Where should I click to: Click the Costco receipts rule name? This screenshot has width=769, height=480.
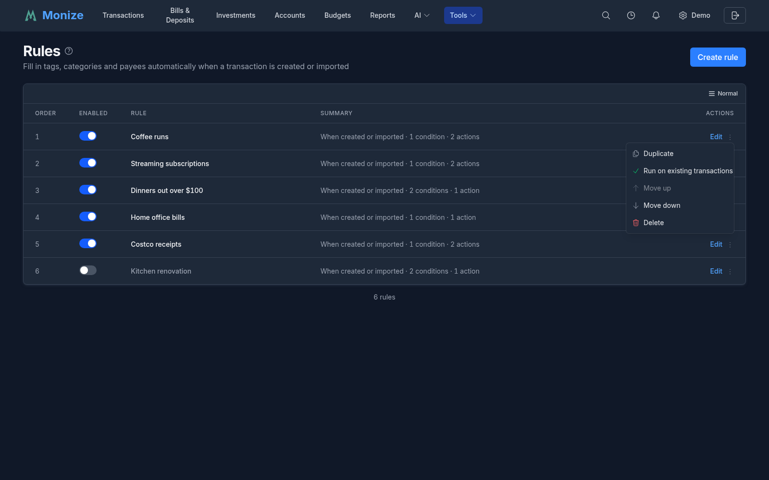[x=156, y=244]
